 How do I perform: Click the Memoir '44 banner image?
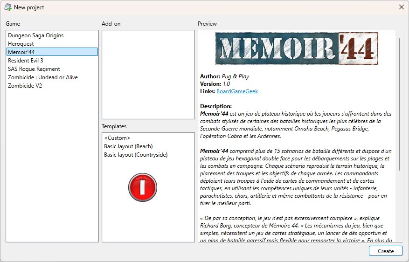(x=297, y=48)
